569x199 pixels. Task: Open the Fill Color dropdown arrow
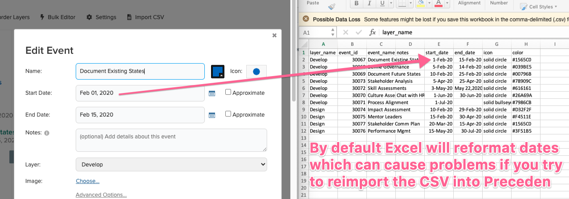(x=429, y=4)
